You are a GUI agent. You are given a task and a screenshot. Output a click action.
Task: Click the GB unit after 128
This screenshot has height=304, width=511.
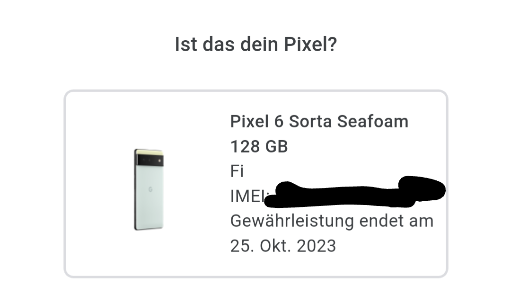tap(276, 146)
